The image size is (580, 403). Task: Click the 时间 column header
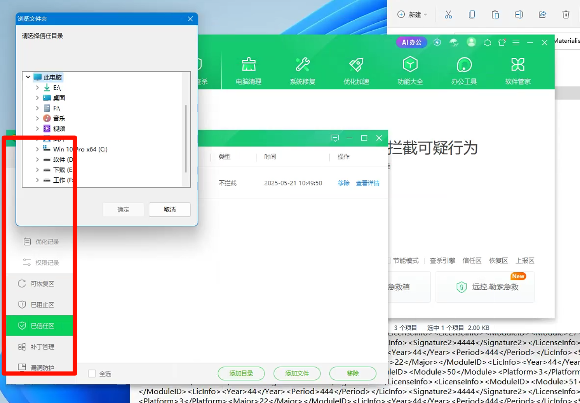pos(270,157)
